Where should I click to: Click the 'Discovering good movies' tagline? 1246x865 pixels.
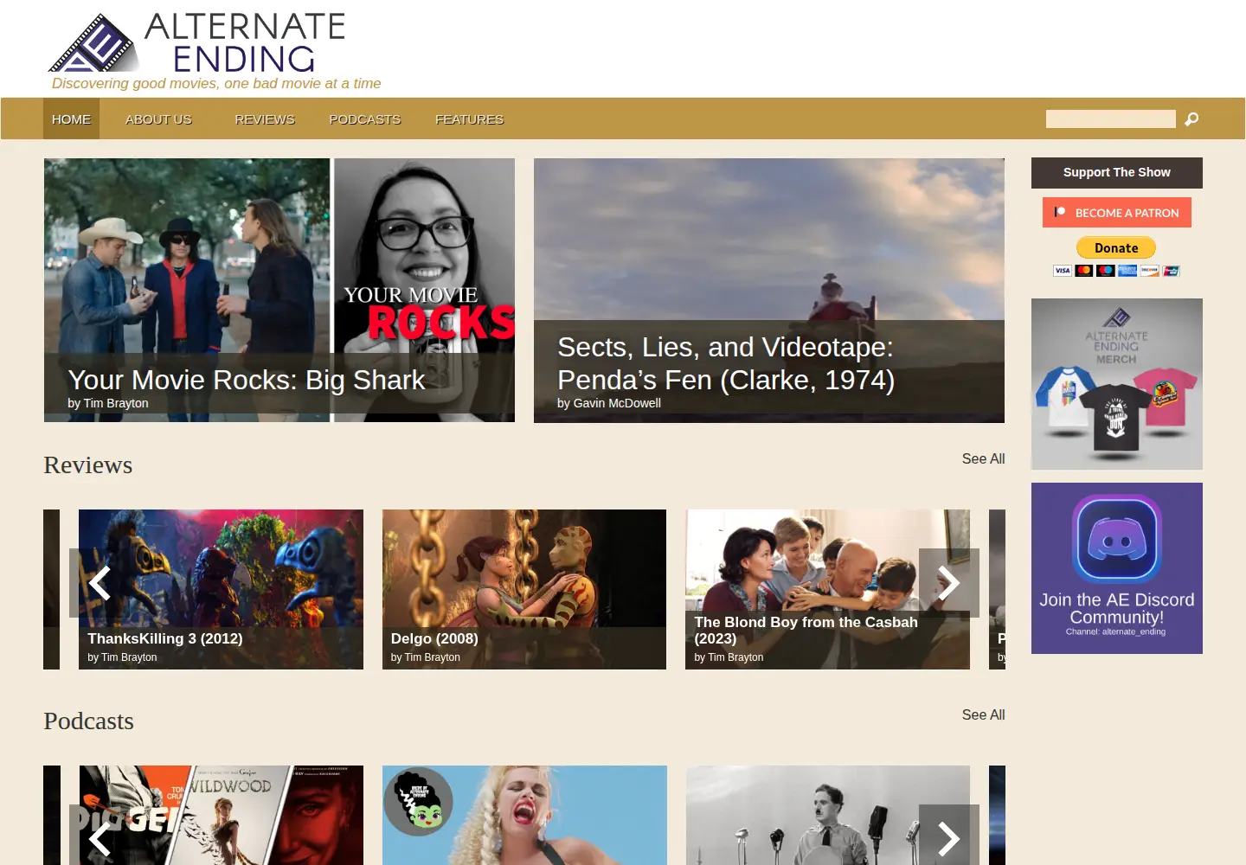(216, 84)
